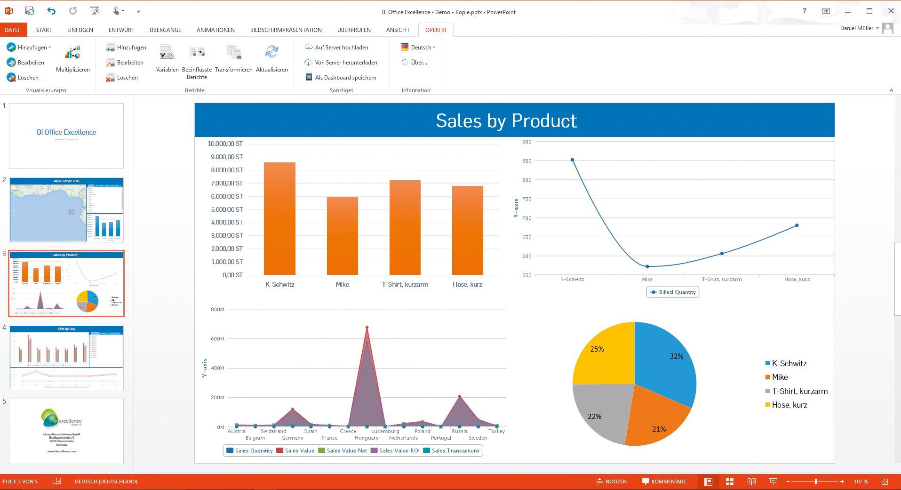Click Auf Server hochladen
The height and width of the screenshot is (490, 901).
point(336,48)
